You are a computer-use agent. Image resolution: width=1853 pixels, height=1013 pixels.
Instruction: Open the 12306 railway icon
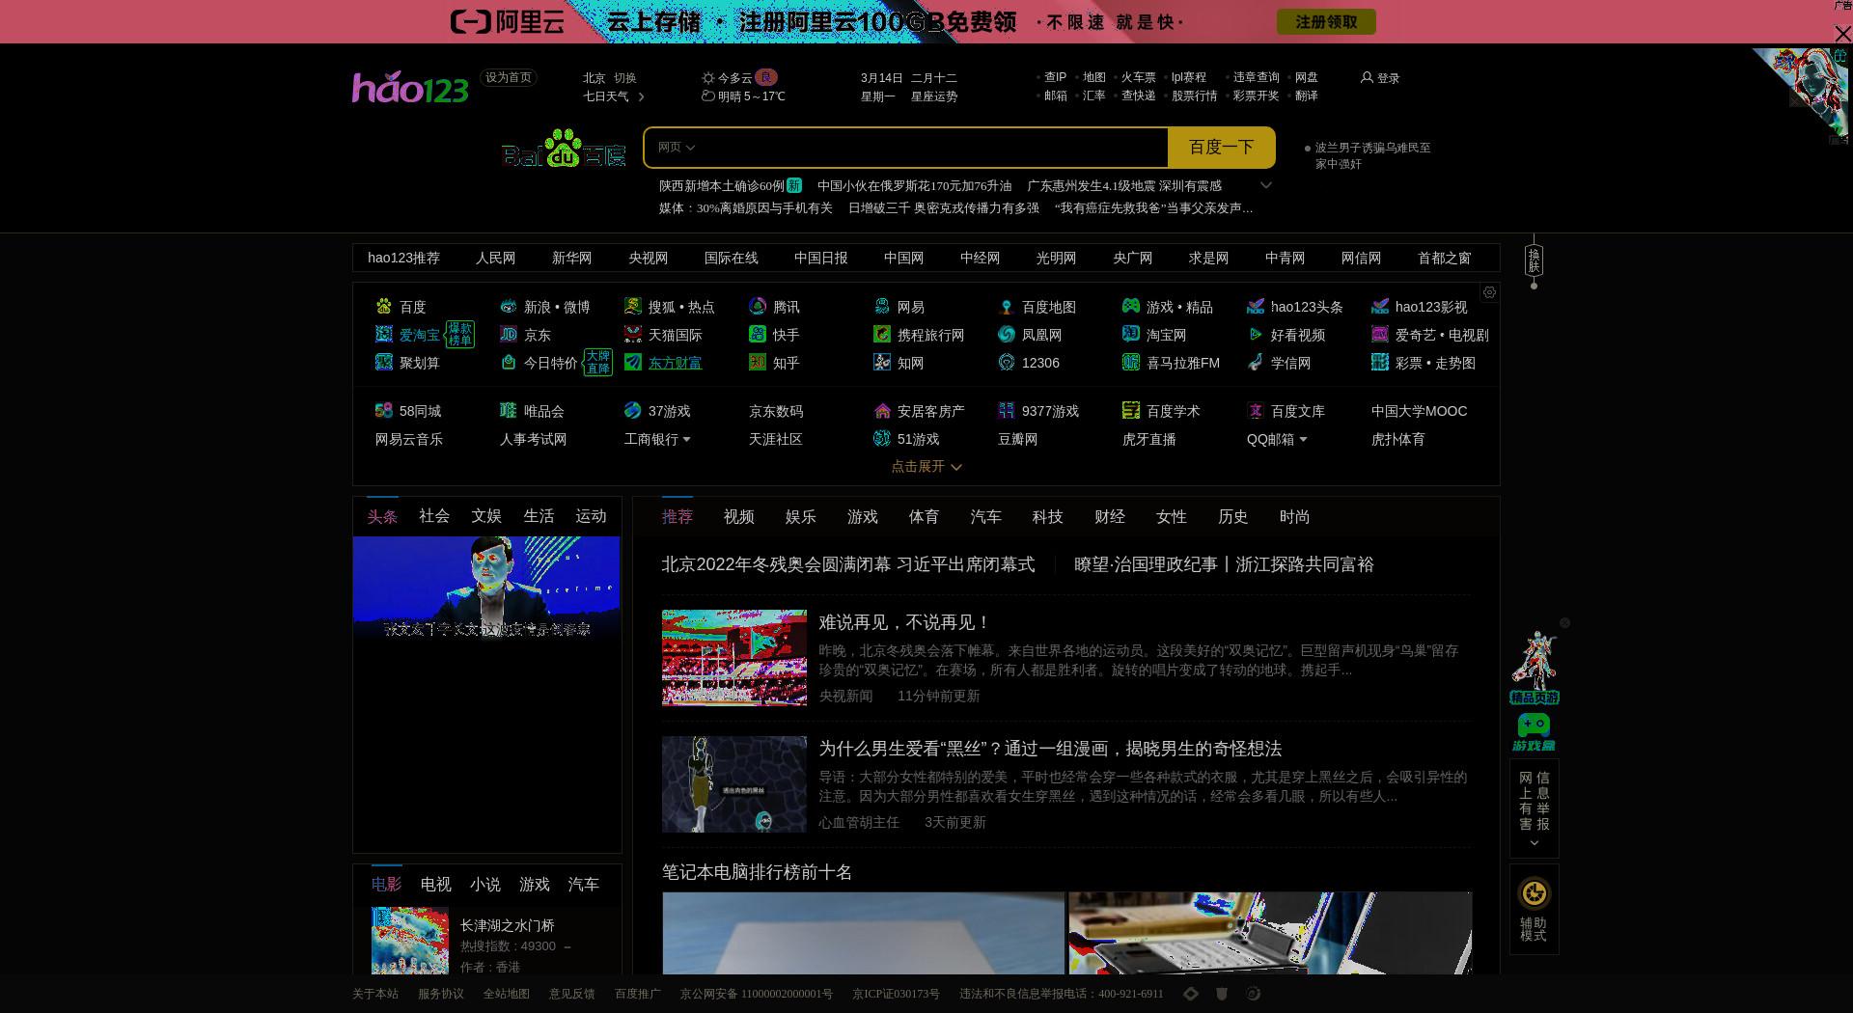pyautogui.click(x=1007, y=363)
